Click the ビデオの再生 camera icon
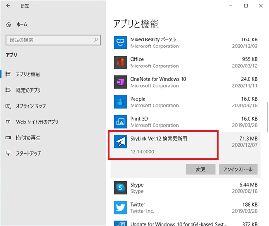Viewport: 269px width, 226px height. pyautogui.click(x=8, y=138)
